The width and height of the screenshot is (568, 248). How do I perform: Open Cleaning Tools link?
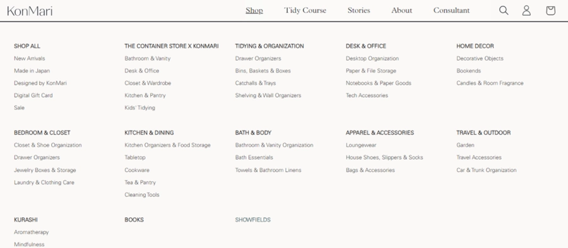(142, 195)
